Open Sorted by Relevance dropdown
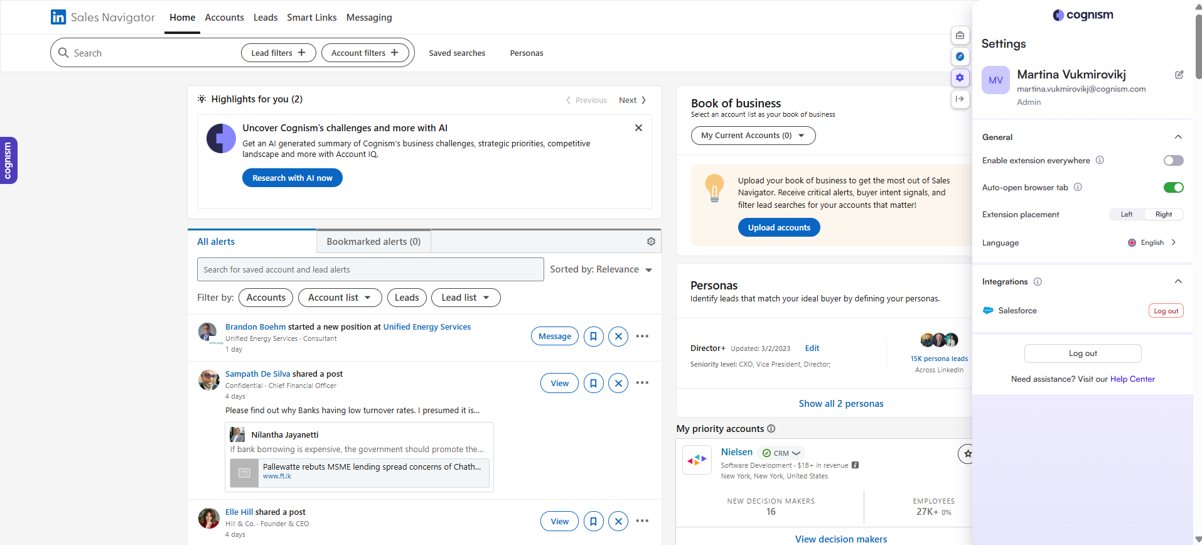The width and height of the screenshot is (1202, 545). pos(601,269)
